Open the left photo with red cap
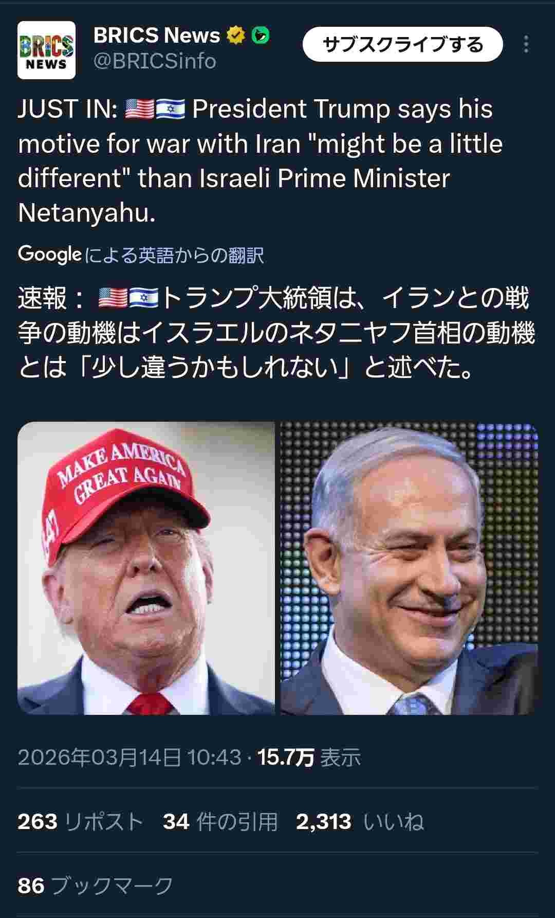Image resolution: width=555 pixels, height=918 pixels. 146,568
